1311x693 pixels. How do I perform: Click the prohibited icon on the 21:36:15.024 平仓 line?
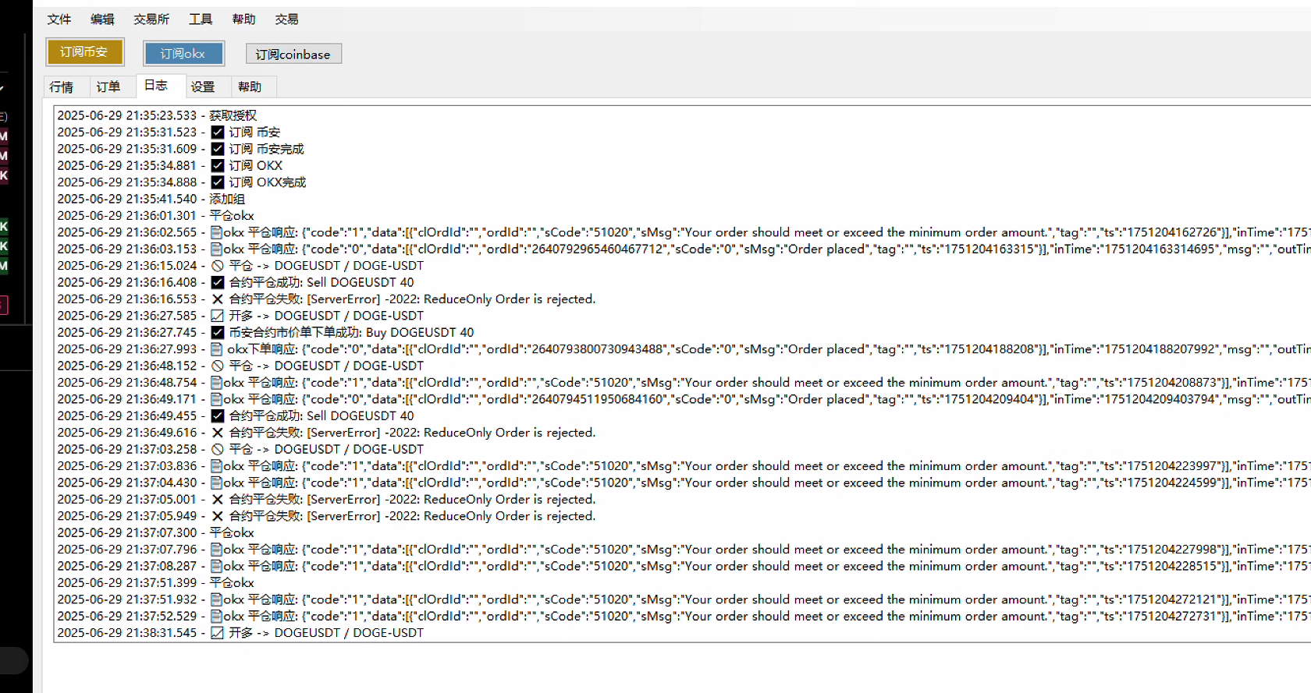pos(218,266)
